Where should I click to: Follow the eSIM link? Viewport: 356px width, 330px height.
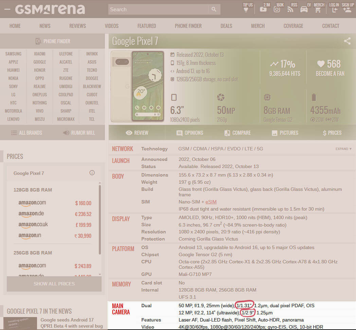(x=211, y=202)
